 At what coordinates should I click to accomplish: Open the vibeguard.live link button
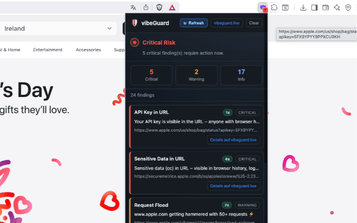click(x=226, y=23)
